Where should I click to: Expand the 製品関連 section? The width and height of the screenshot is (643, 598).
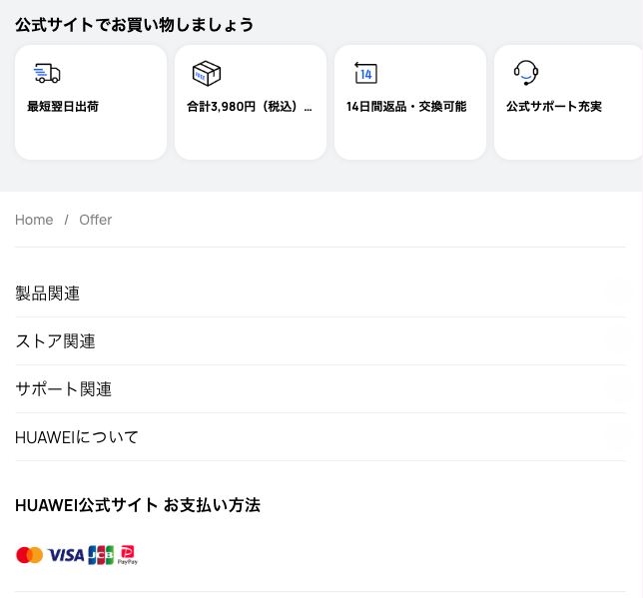coord(48,294)
